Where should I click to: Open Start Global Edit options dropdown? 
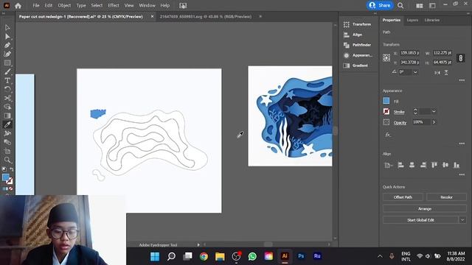click(x=462, y=220)
